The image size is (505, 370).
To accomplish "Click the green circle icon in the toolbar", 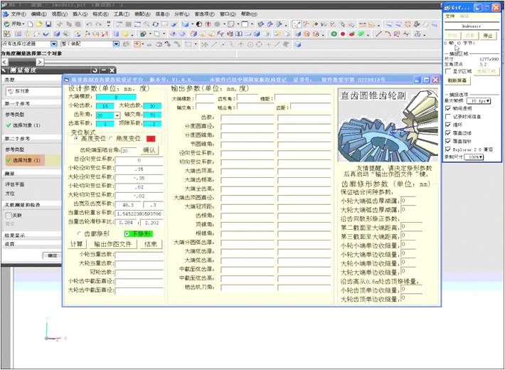I will (332, 33).
